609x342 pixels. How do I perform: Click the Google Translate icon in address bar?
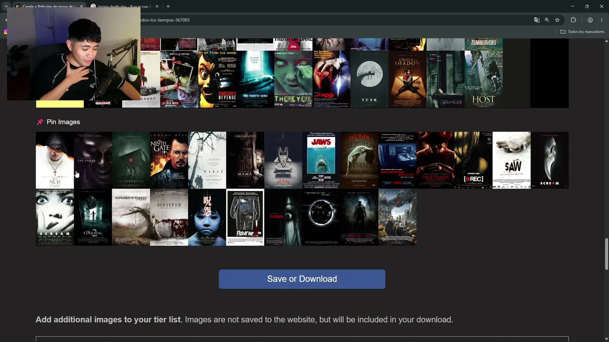(537, 20)
